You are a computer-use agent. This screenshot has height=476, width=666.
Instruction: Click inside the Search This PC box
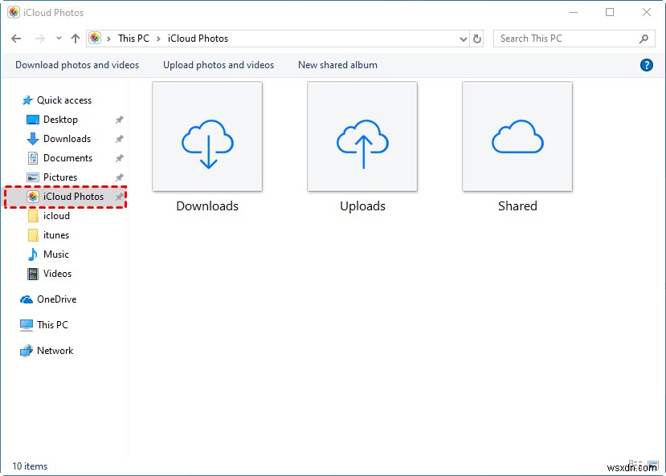tap(562, 38)
